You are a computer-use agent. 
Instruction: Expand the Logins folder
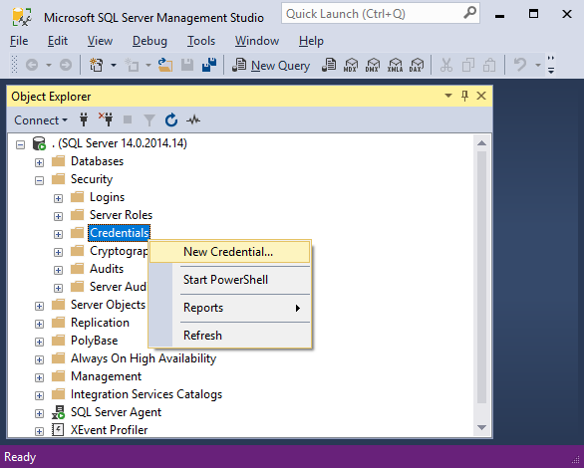pyautogui.click(x=58, y=198)
